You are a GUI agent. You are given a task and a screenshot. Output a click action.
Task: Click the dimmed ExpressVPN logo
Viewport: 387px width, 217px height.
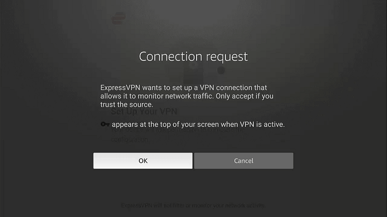(119, 18)
